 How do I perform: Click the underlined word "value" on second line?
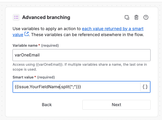tap(18, 35)
